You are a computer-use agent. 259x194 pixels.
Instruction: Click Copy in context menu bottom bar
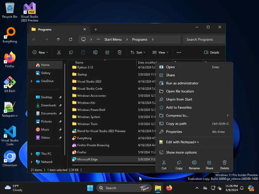(179, 165)
